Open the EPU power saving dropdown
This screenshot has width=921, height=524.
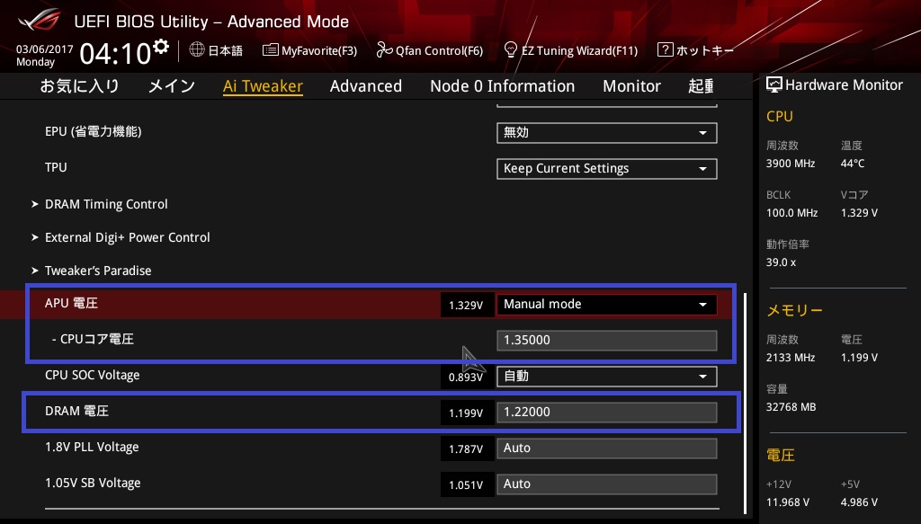click(x=607, y=133)
